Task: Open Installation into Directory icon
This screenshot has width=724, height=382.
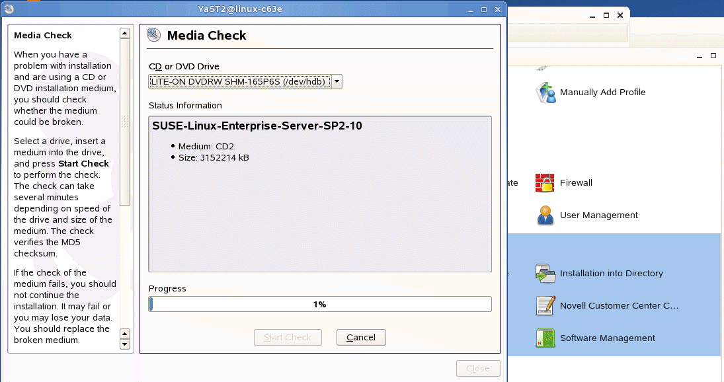Action: point(545,274)
